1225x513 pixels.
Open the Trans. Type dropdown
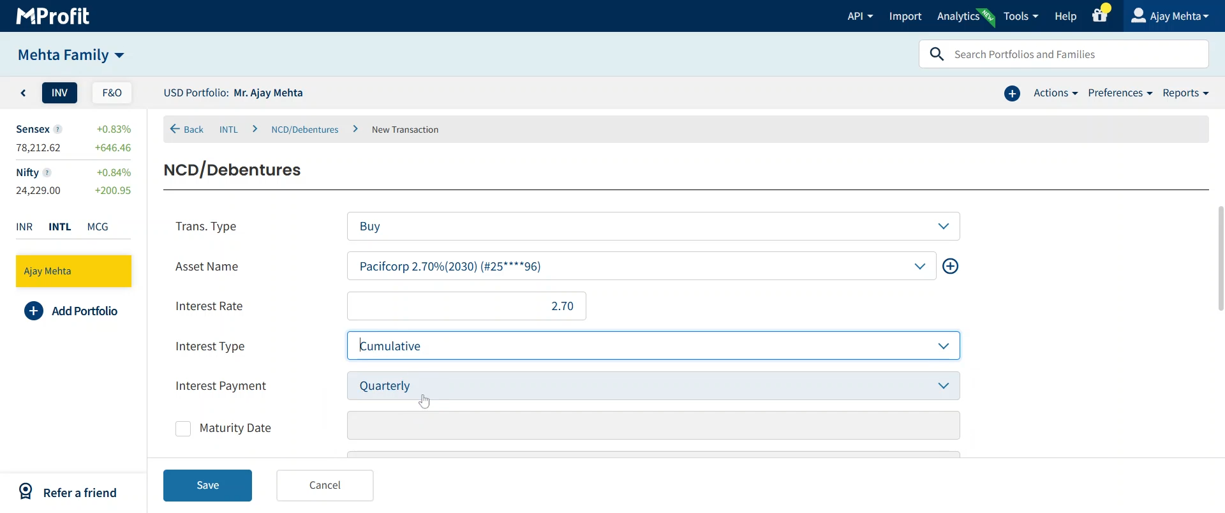pos(653,227)
